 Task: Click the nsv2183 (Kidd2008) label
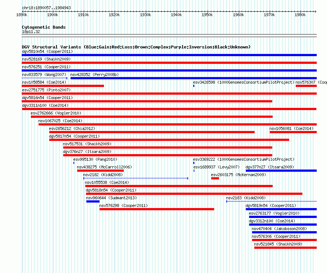click(246, 198)
